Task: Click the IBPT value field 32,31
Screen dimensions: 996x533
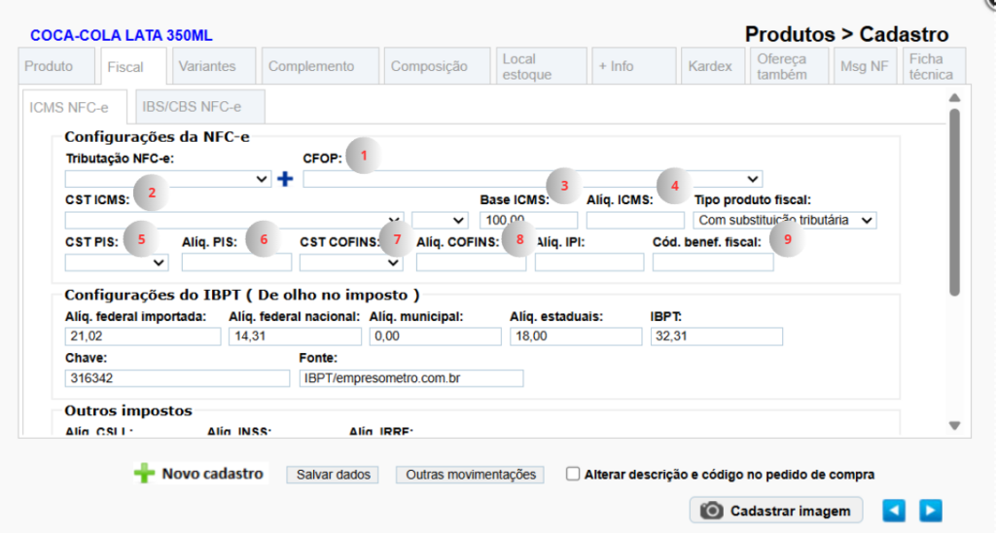Action: 717,337
